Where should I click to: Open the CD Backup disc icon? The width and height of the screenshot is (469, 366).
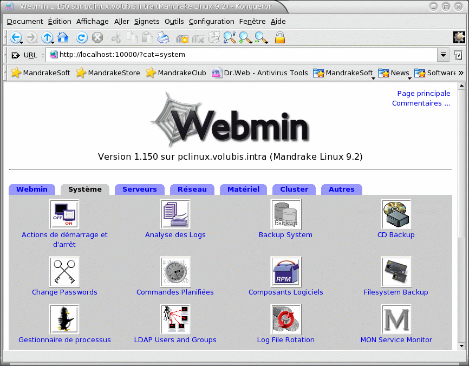396,215
